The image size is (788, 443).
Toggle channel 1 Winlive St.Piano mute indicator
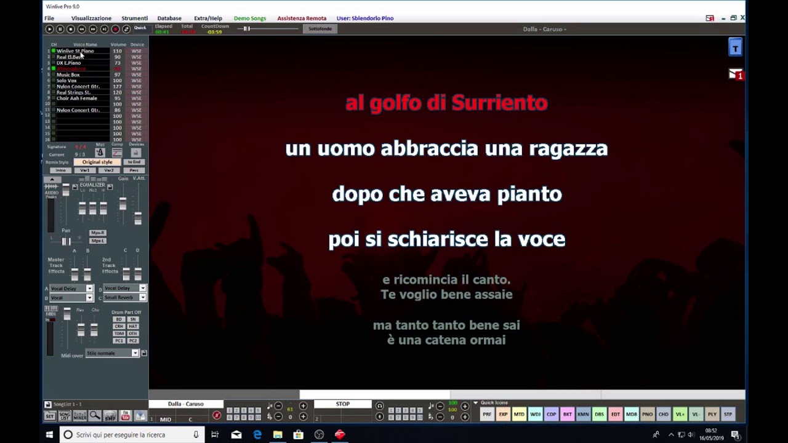54,51
